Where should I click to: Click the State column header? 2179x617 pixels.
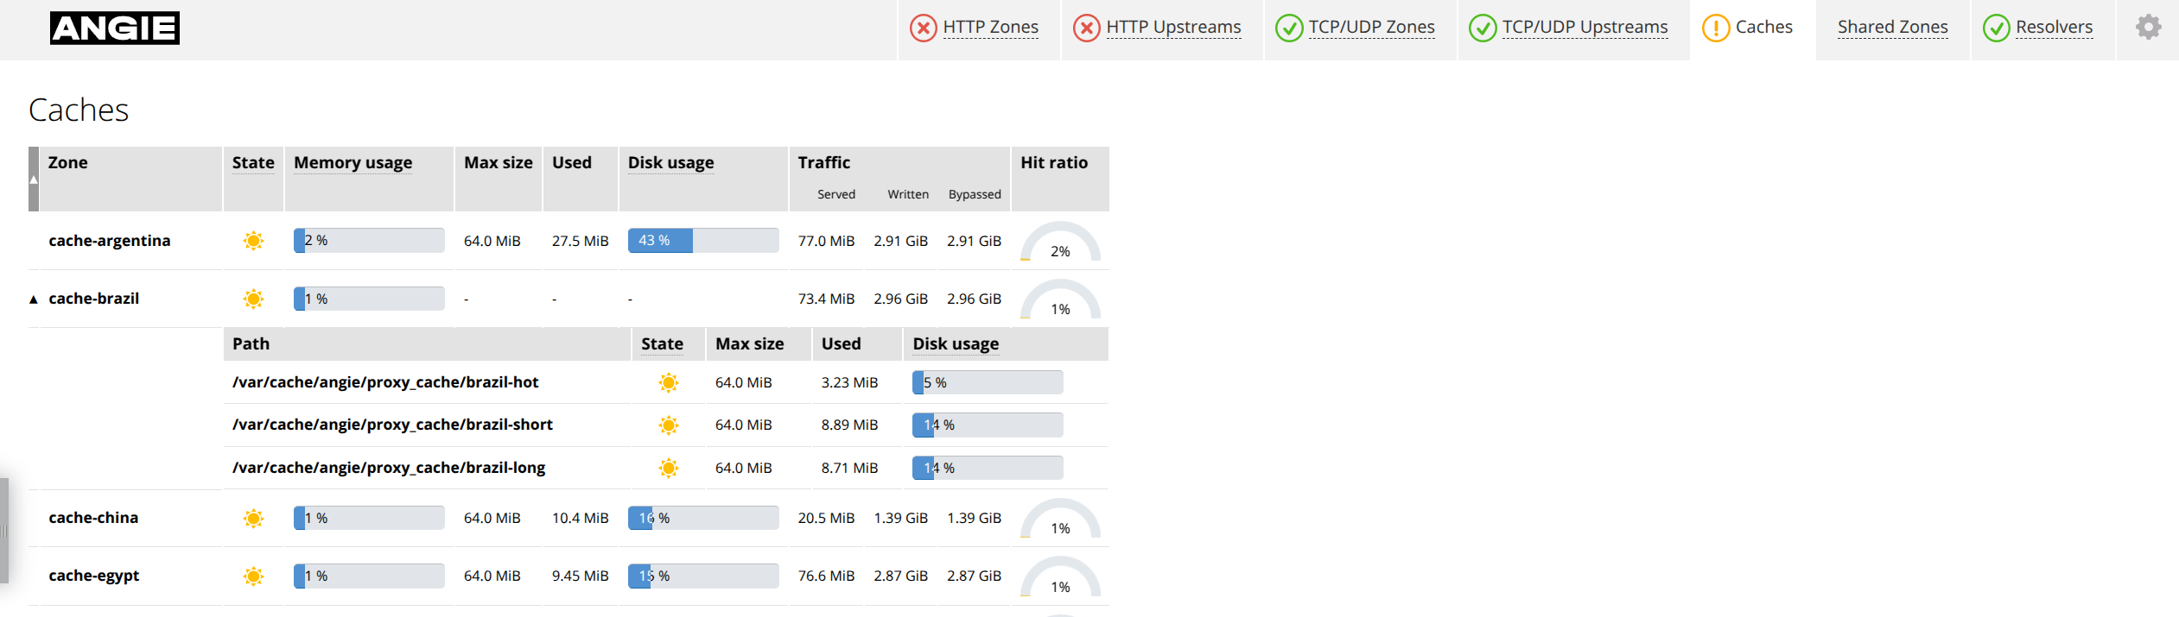(253, 163)
